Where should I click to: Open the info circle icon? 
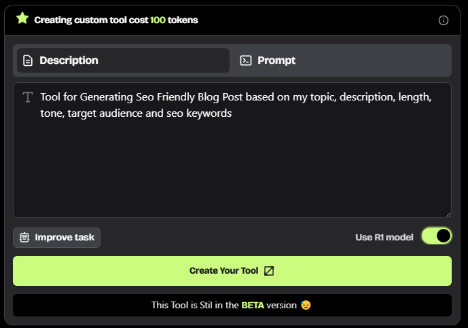[444, 20]
